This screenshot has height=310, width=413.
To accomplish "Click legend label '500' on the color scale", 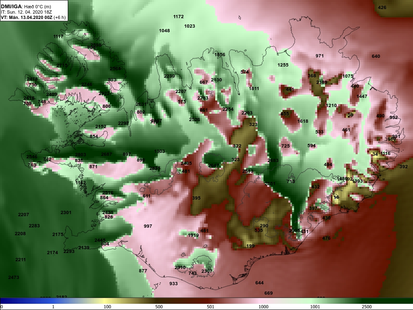I will click(159, 307).
